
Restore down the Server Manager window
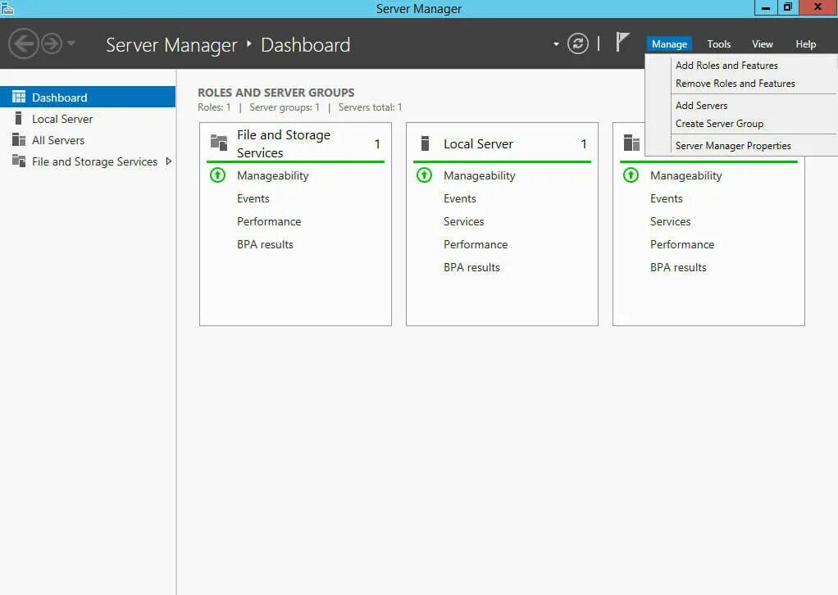pos(787,7)
